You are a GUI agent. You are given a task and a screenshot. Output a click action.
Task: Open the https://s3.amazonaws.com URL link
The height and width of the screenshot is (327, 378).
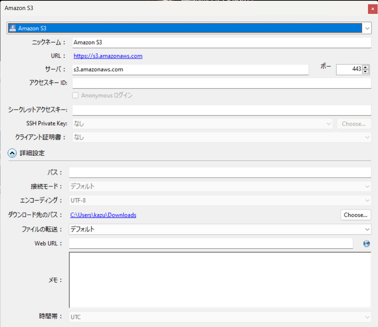pyautogui.click(x=108, y=56)
